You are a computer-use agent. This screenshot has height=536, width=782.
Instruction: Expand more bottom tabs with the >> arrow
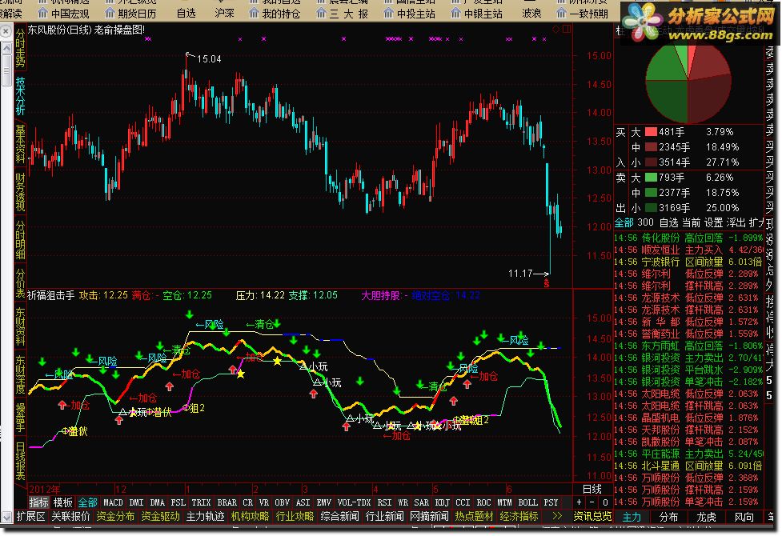click(x=557, y=516)
